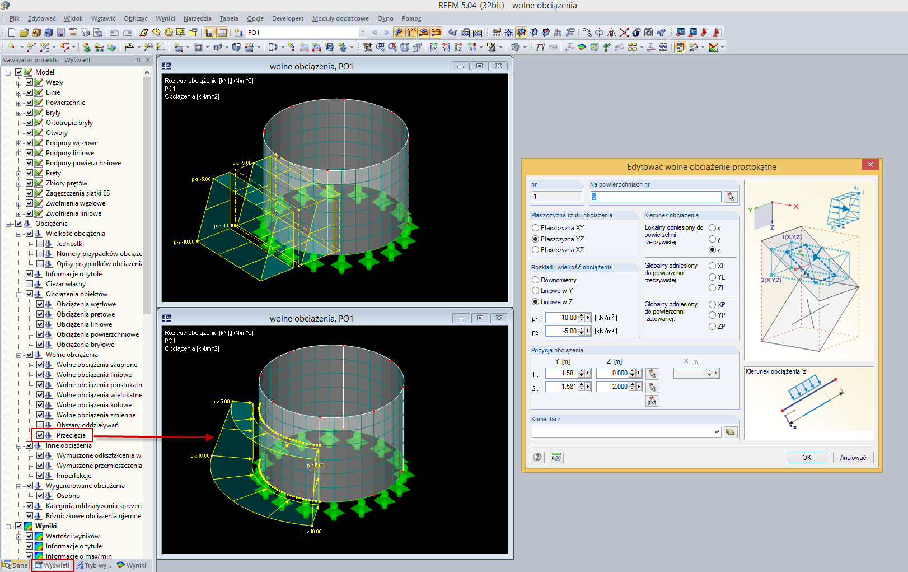Select global direction ZL radio button
The image size is (908, 572).
[712, 288]
